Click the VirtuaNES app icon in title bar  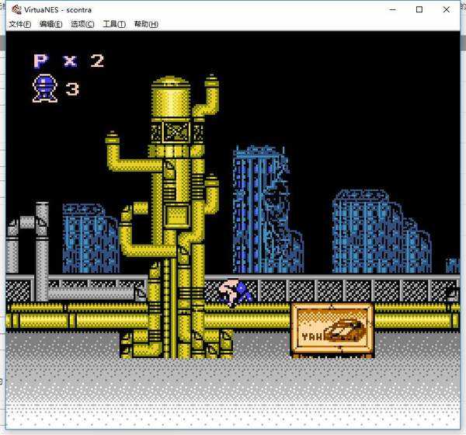click(16, 9)
